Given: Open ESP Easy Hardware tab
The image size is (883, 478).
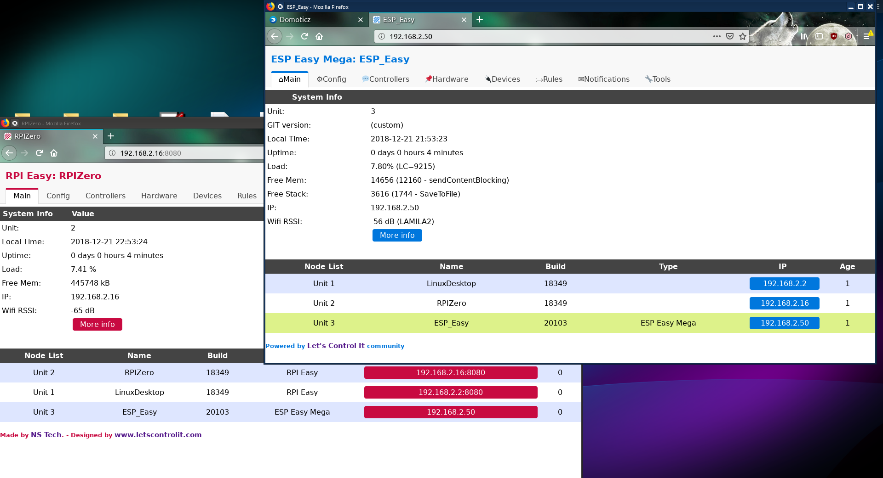Looking at the screenshot, I should click(447, 79).
